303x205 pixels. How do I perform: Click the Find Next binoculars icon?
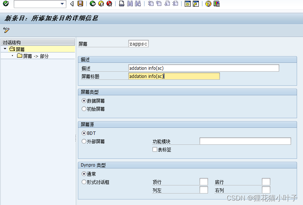(x=138, y=3)
